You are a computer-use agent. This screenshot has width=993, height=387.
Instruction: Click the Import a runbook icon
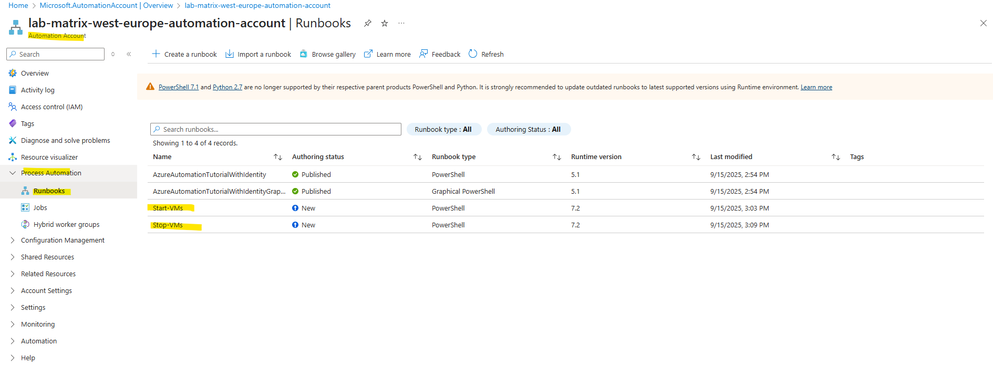230,54
